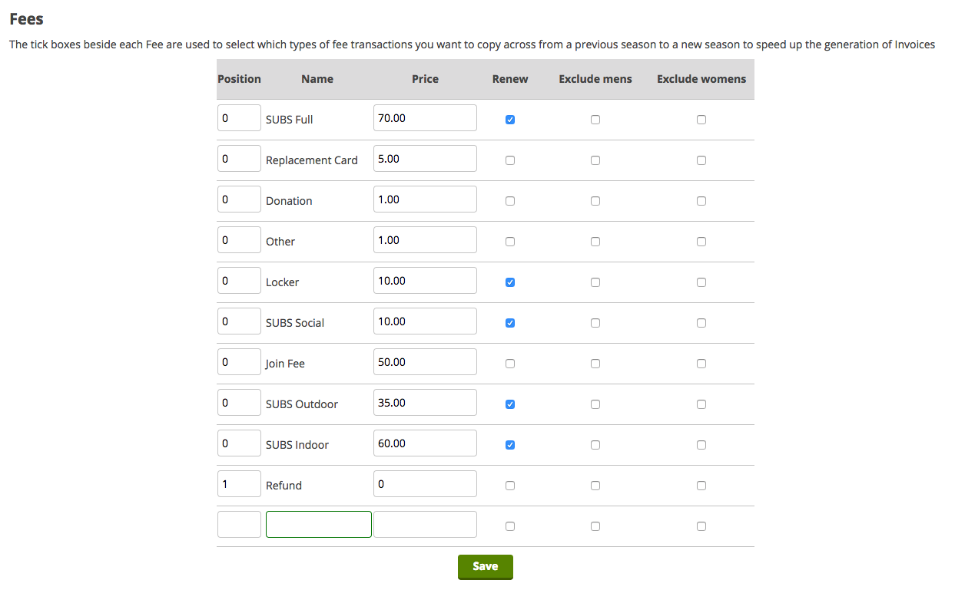The height and width of the screenshot is (603, 955).
Task: Check Exclude mens for SUBS Outdoor
Action: click(x=595, y=404)
